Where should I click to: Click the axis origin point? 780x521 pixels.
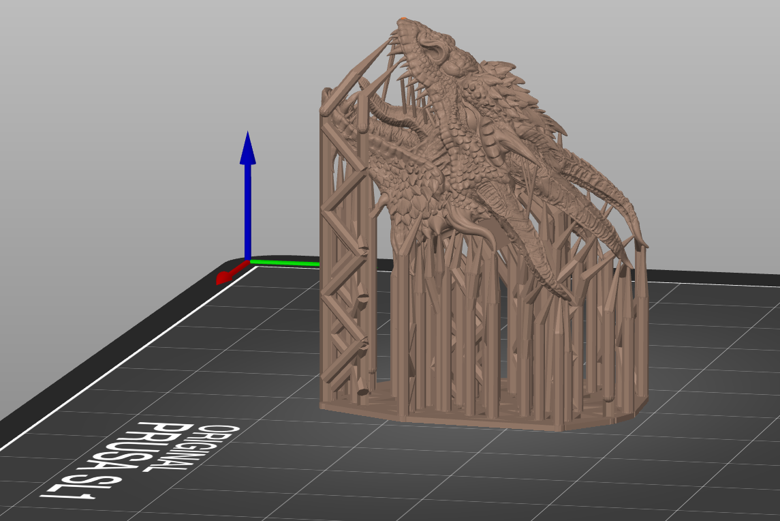248,261
